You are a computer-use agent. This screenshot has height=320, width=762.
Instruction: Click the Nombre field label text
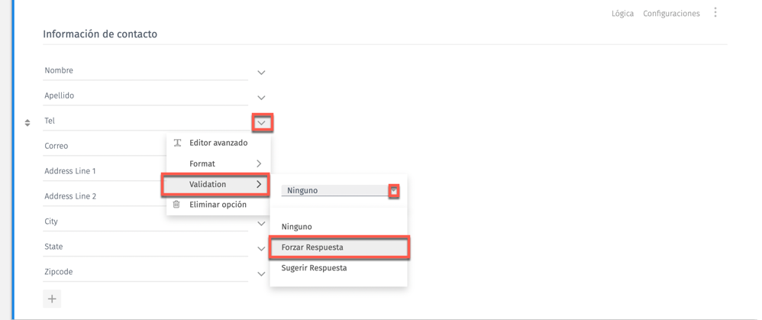point(59,70)
